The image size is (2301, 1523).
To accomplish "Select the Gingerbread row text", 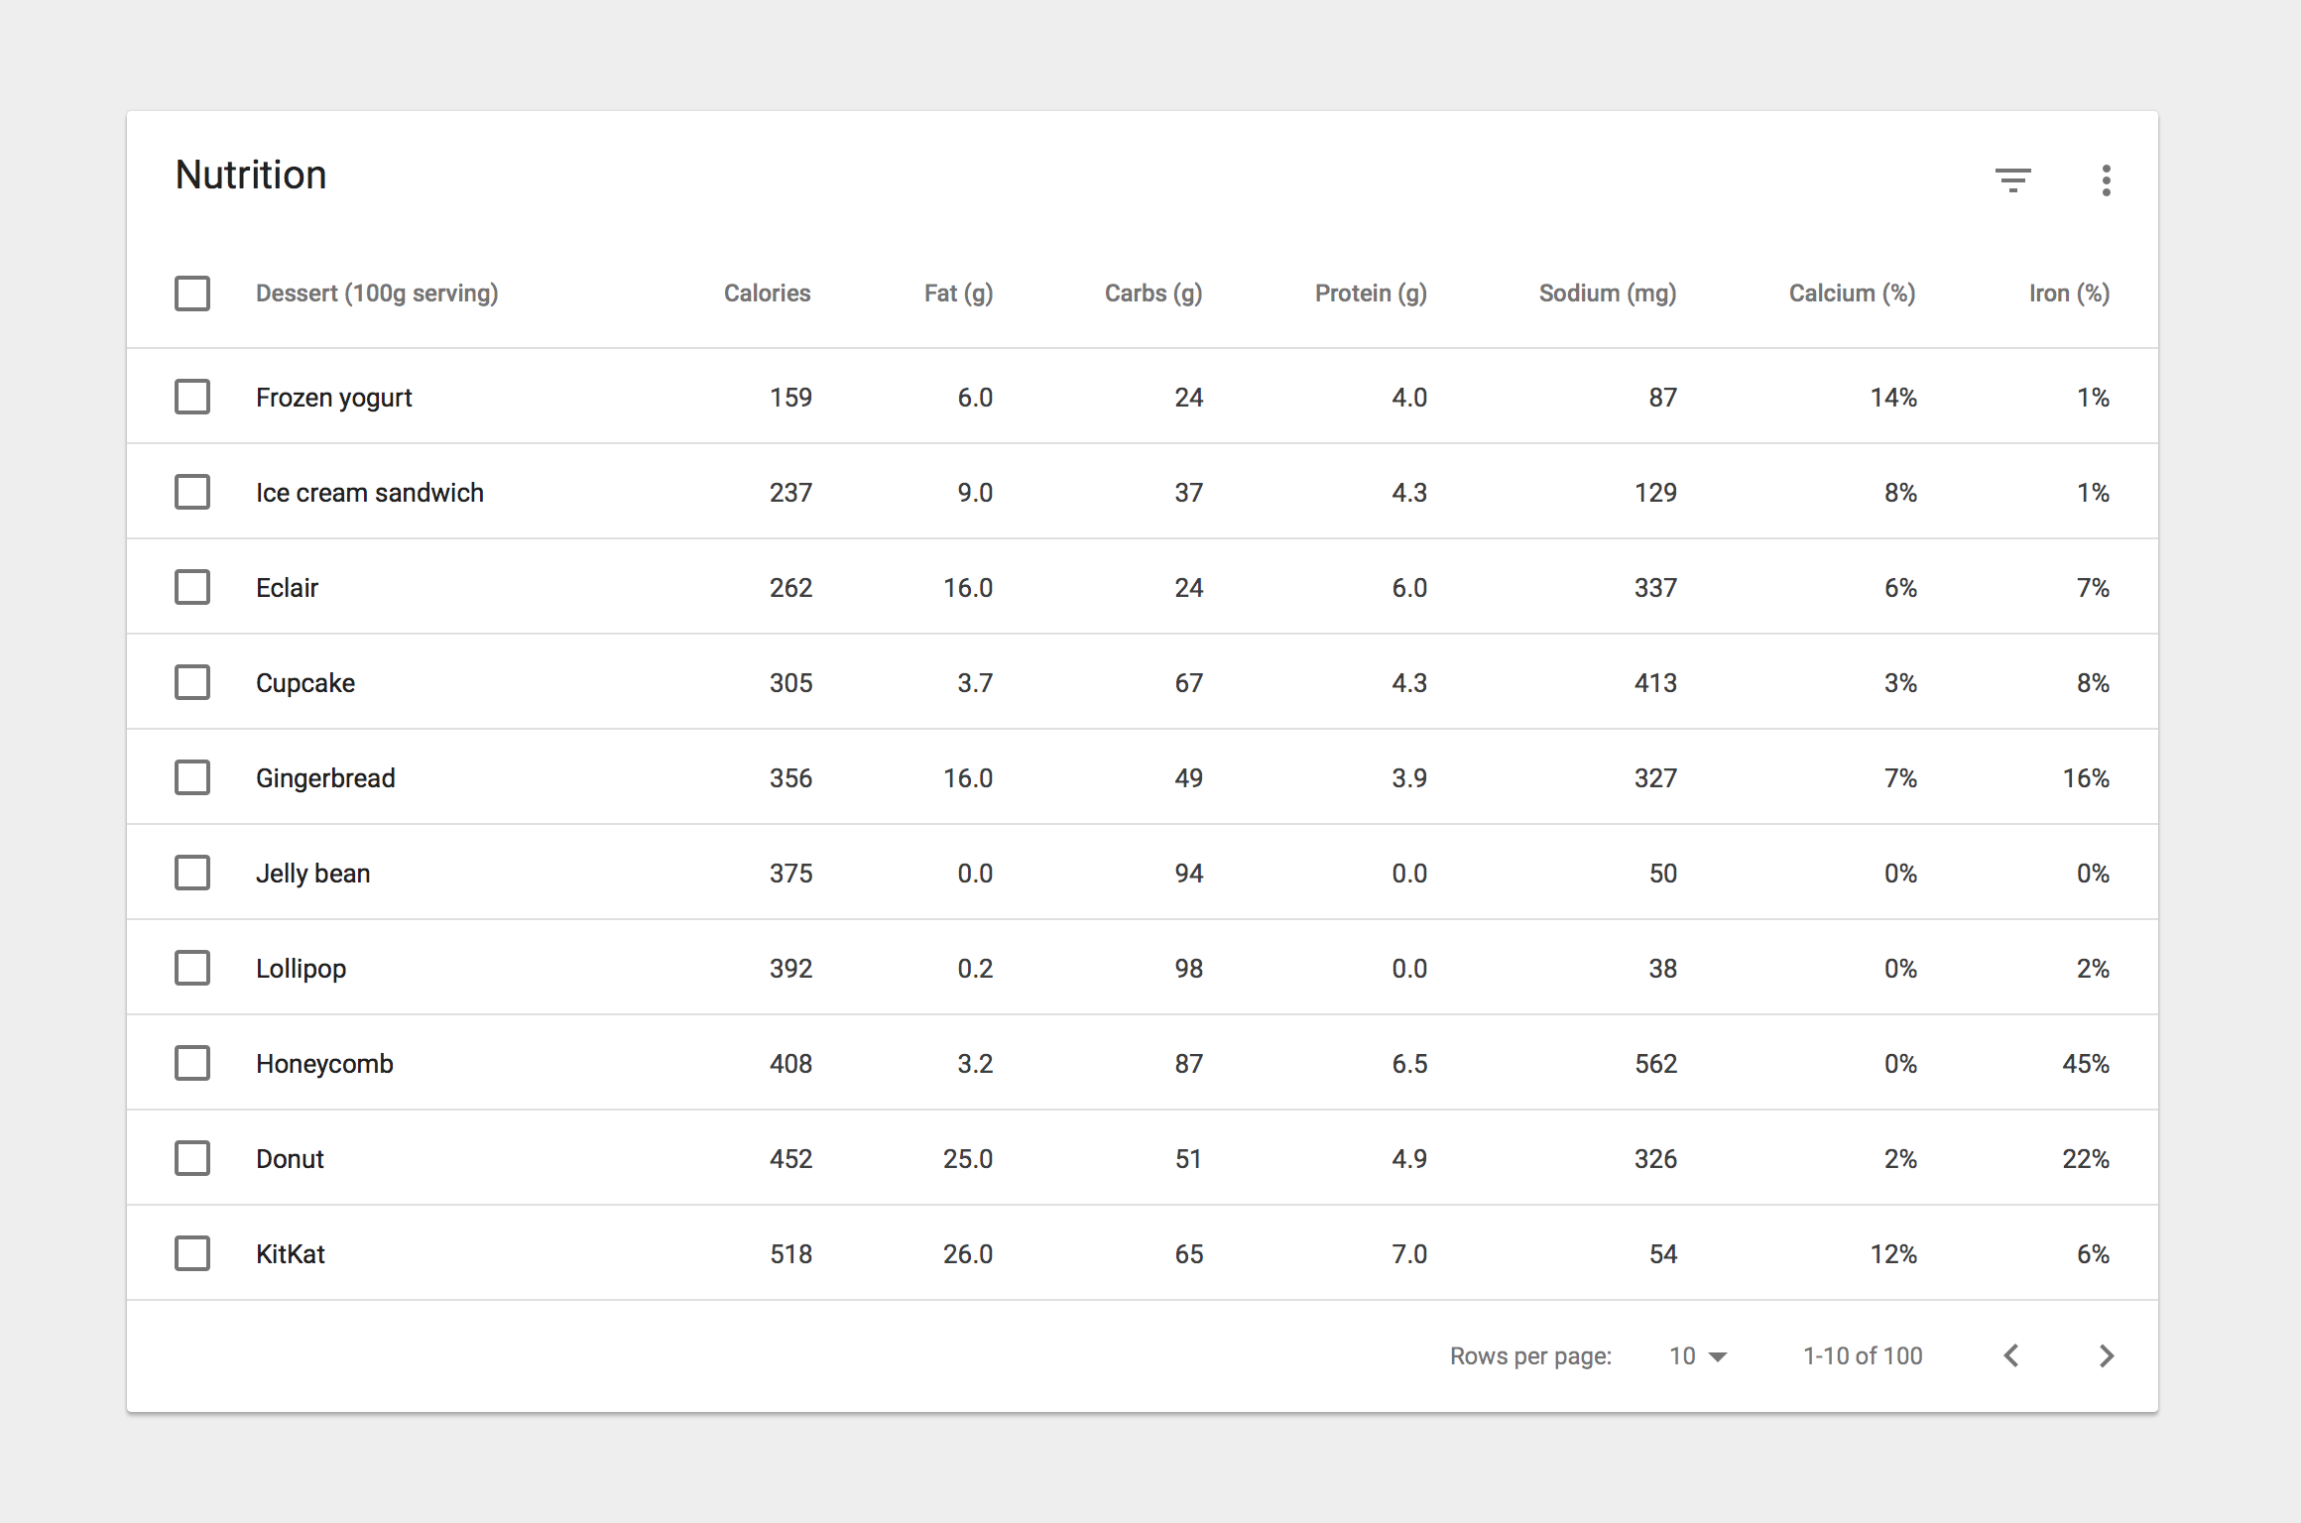I will point(325,778).
